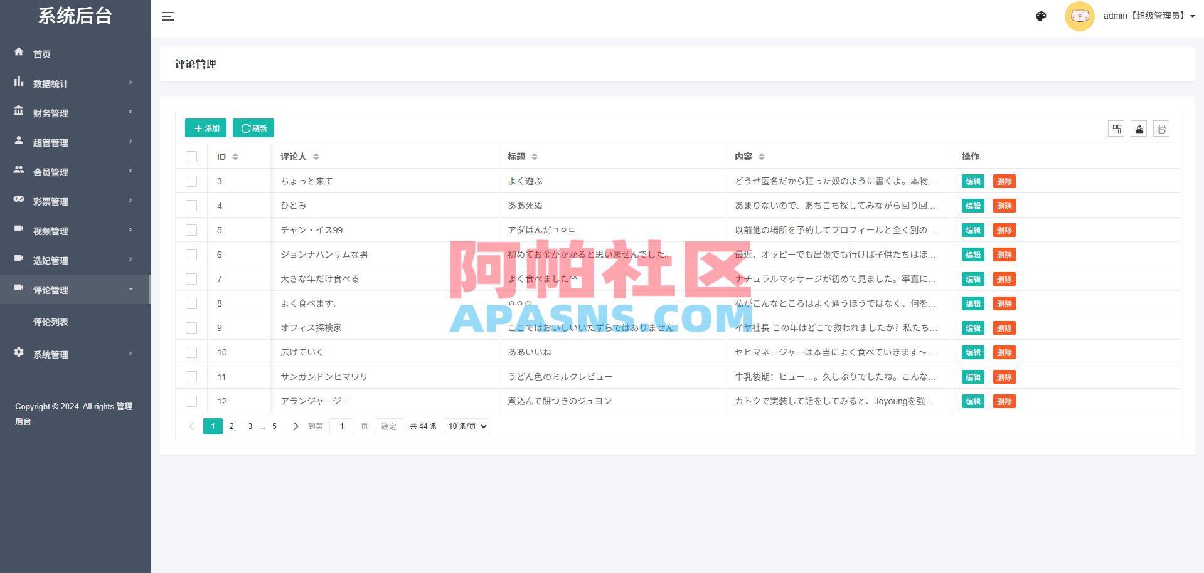The image size is (1204, 573).
Task: Toggle the select-all header checkbox
Action: coord(191,157)
